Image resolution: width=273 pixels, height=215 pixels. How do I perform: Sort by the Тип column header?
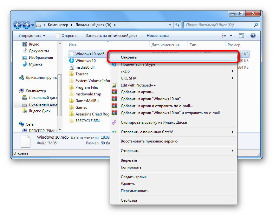(193, 45)
